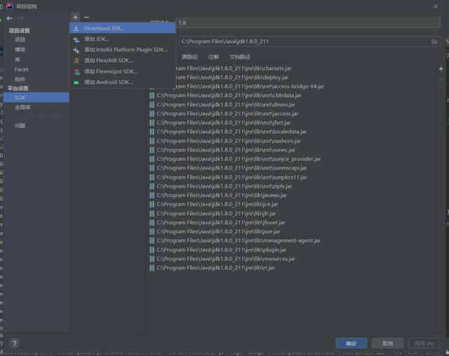Choose 添加 IntelliJ Platform Plugin SDK... entry

[x=122, y=50]
